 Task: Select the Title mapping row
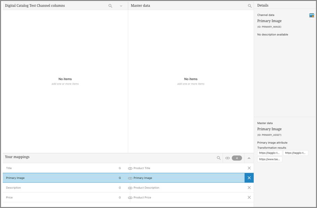point(61,168)
